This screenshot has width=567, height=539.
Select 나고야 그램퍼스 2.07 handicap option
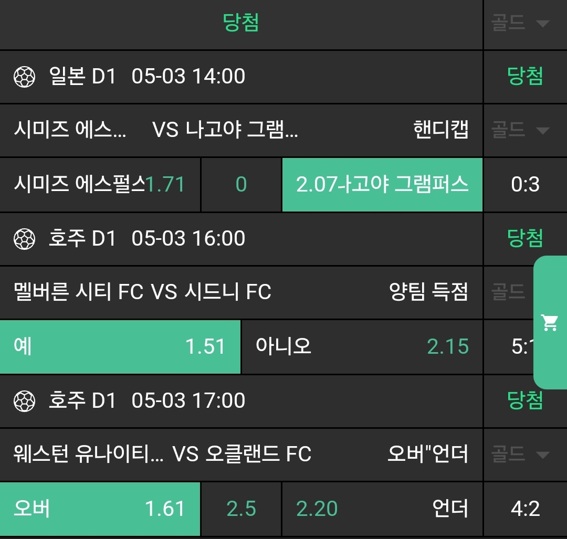(x=382, y=185)
